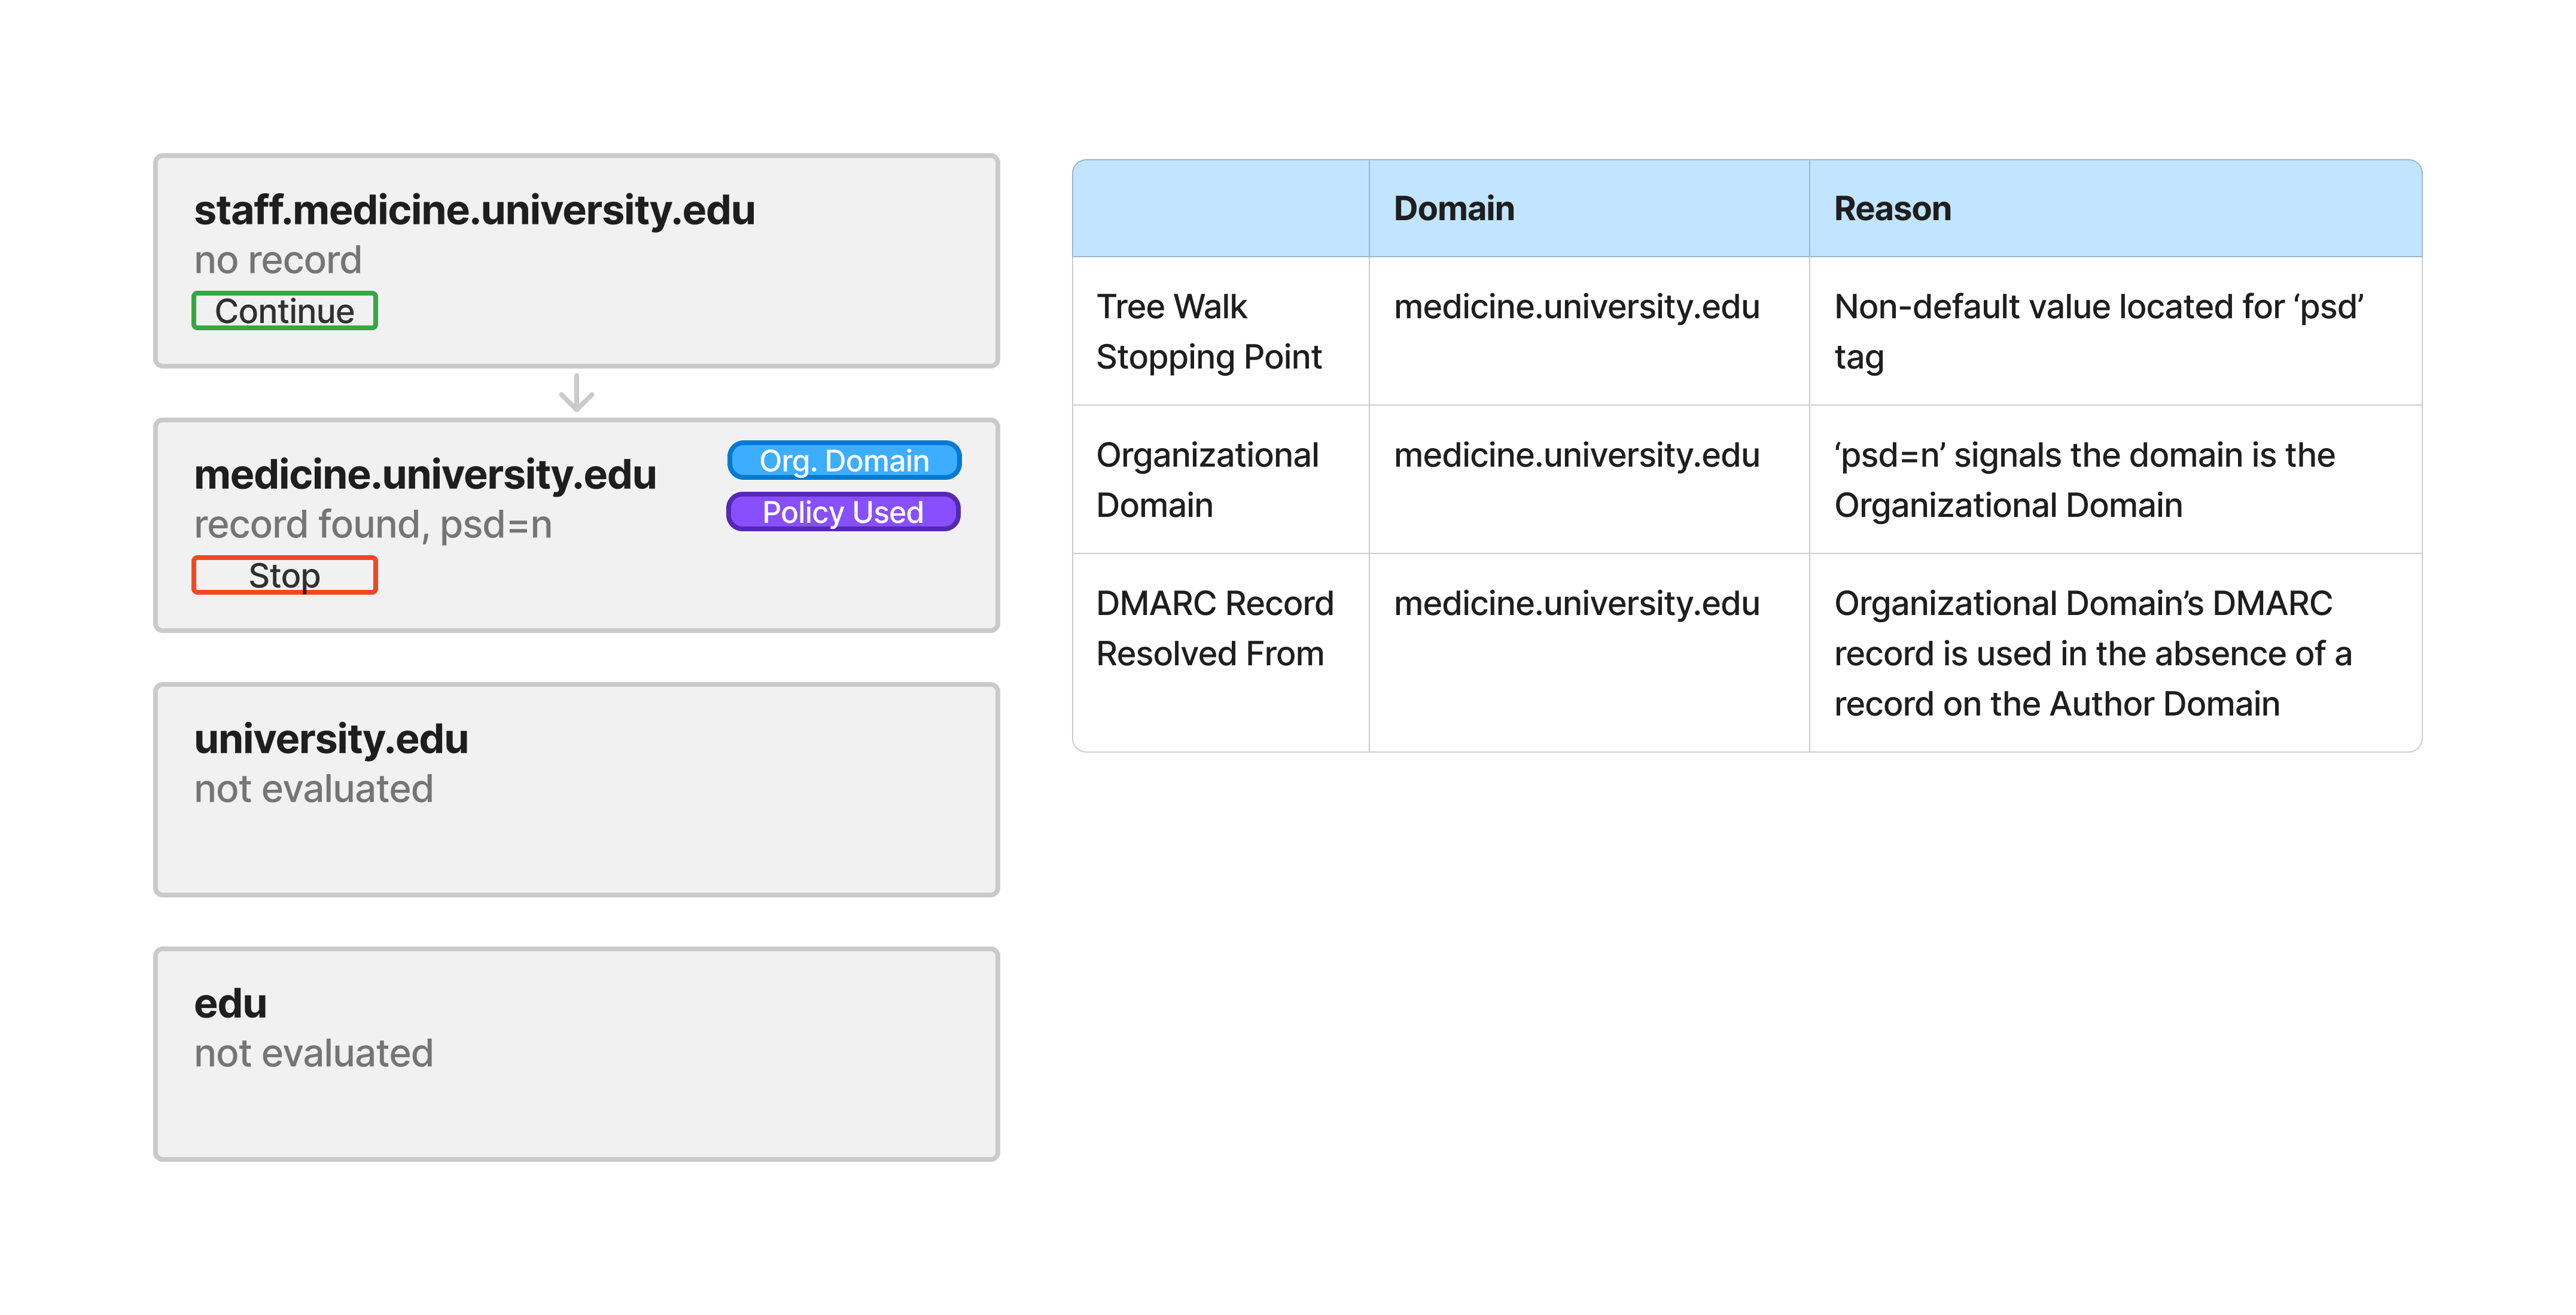The height and width of the screenshot is (1315, 2576).
Task: Click domain cell in Organizational Domain row
Action: (1588, 479)
